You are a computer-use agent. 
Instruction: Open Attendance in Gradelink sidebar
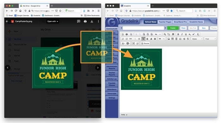point(112,89)
